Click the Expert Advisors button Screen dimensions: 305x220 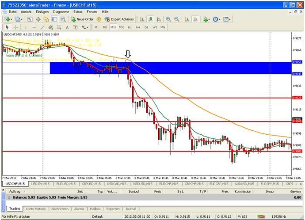click(119, 19)
